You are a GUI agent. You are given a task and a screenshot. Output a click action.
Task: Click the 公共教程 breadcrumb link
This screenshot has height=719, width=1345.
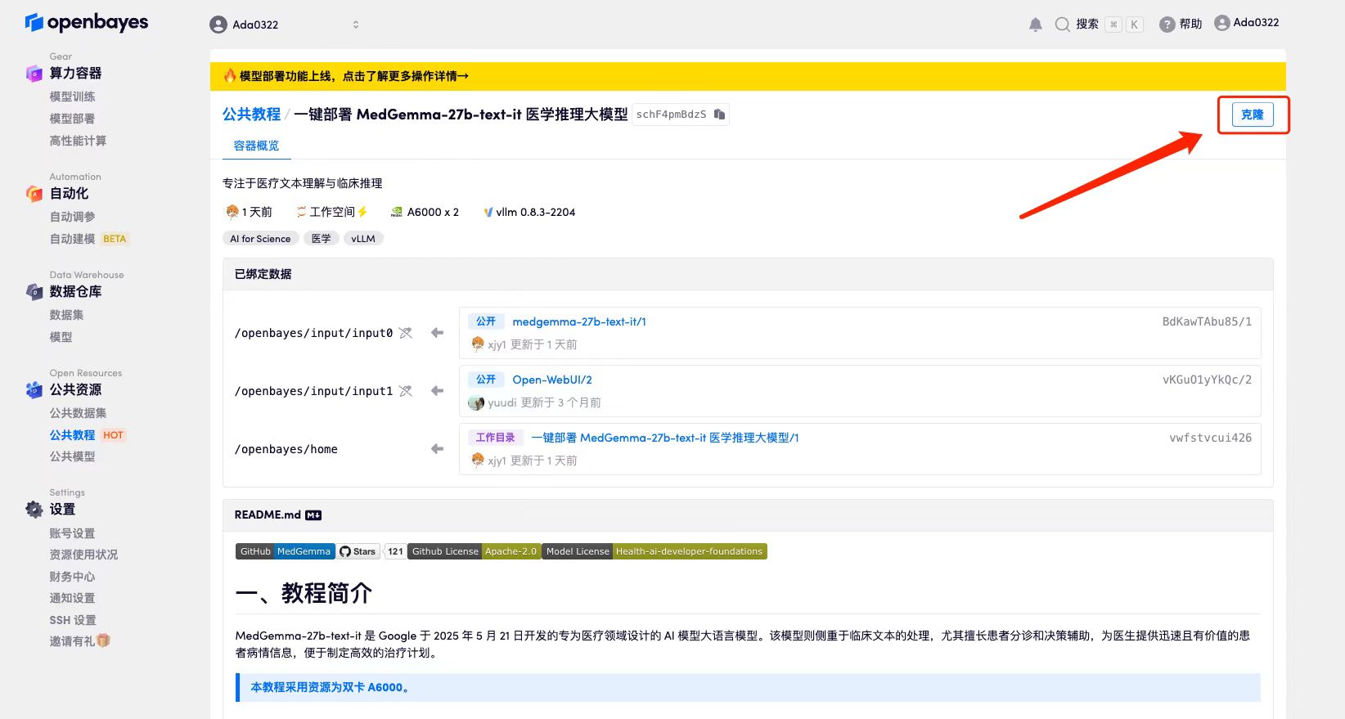click(x=251, y=115)
